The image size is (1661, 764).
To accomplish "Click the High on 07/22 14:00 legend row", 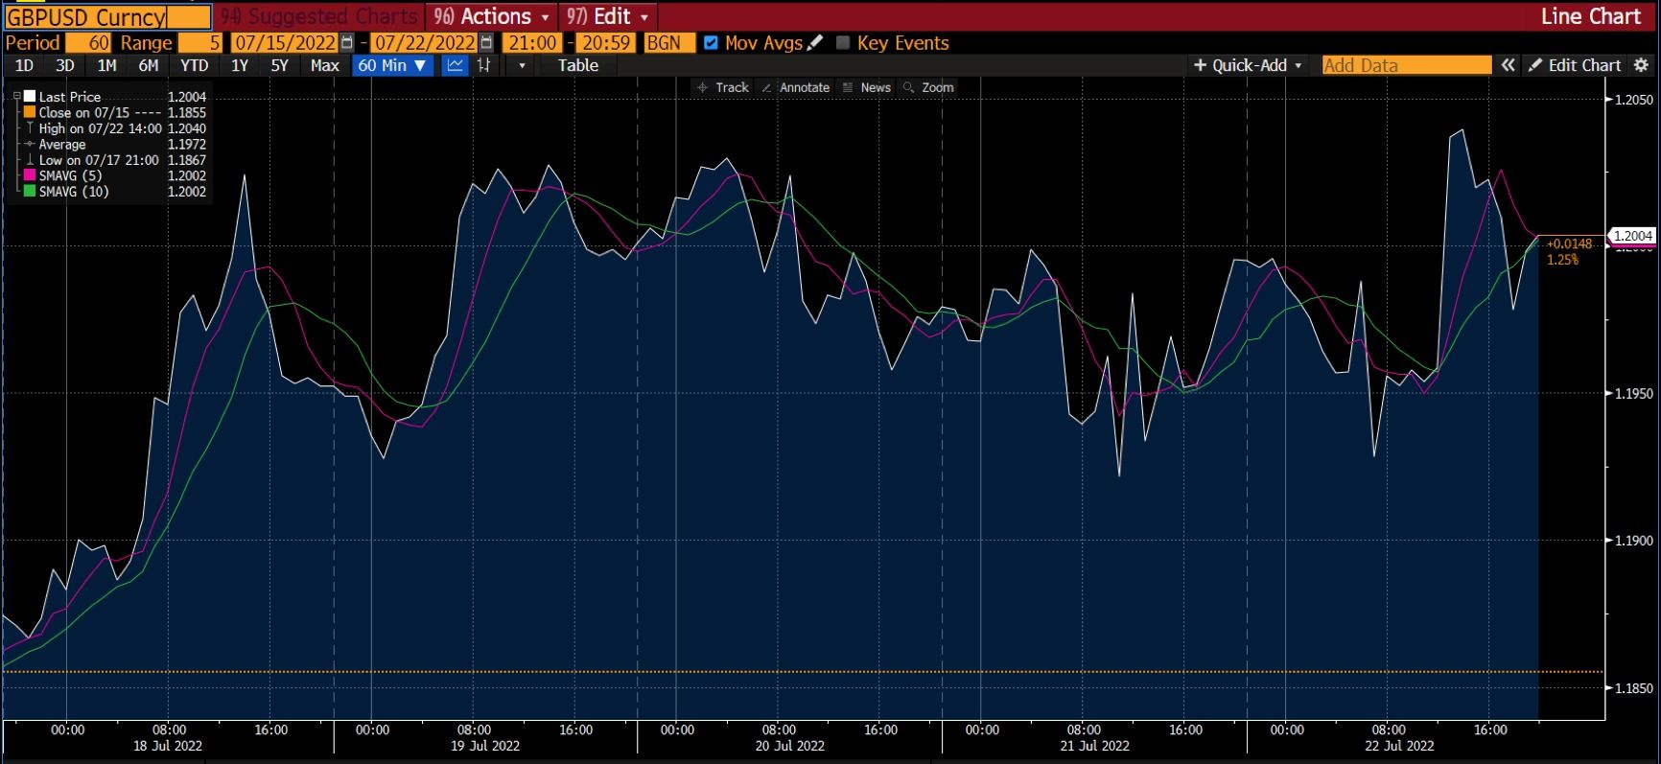I will point(115,128).
